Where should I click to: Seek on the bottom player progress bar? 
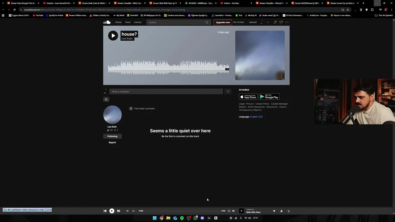[182, 211]
